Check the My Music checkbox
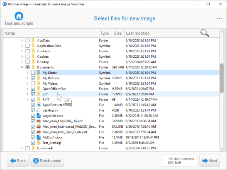Screen dimensions: 227x170 click(x=33, y=73)
